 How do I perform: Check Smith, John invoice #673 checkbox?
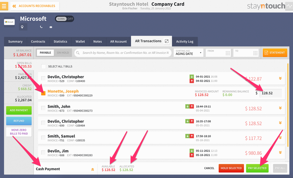point(43,108)
